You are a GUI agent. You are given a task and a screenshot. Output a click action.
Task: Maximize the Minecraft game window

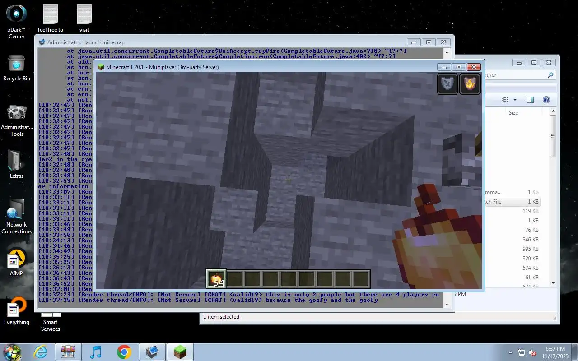(x=459, y=67)
